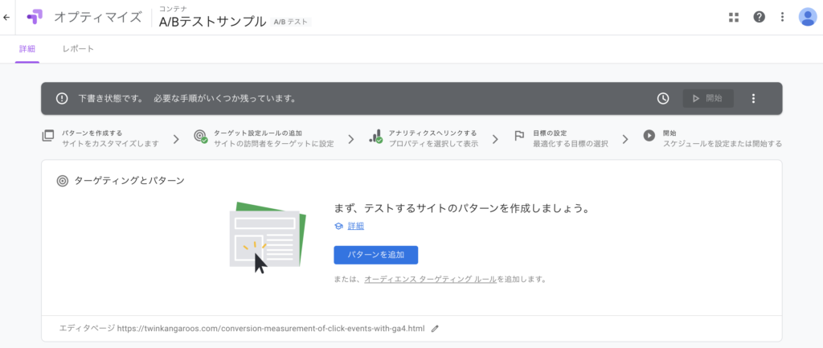The width and height of the screenshot is (823, 348).
Task: Click the draft status warning icon
Action: pos(63,98)
